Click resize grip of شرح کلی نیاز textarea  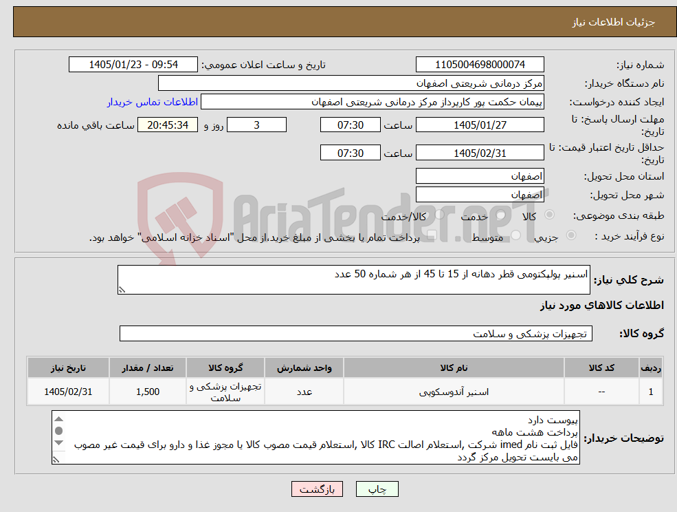point(122,290)
